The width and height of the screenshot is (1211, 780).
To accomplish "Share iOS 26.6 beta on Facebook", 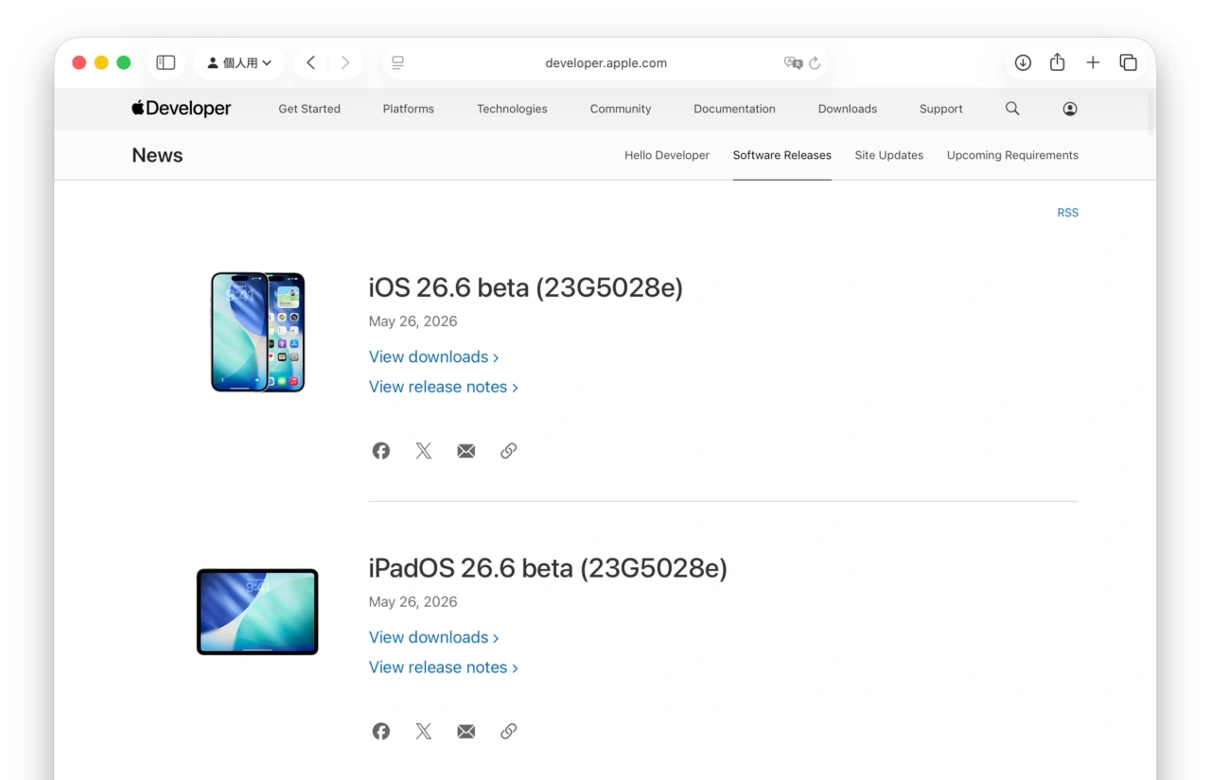I will coord(381,451).
